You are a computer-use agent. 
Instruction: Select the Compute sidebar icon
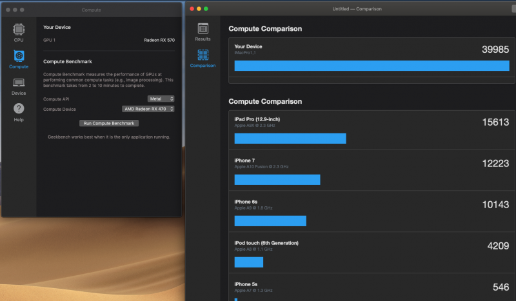19,59
